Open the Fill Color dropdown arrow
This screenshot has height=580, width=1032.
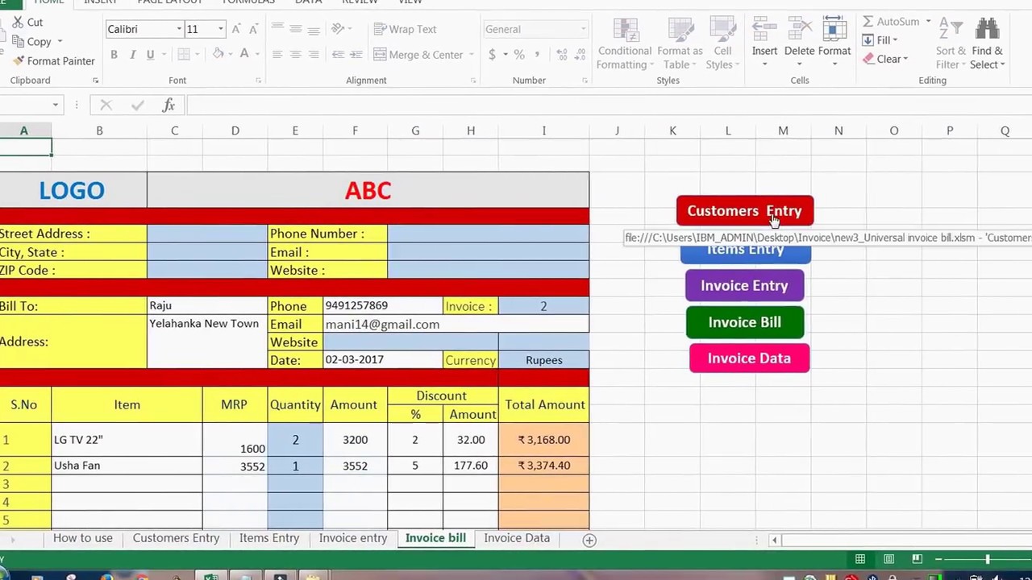pyautogui.click(x=230, y=55)
